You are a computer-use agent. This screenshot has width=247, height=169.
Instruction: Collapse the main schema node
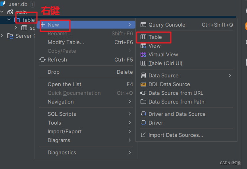click(x=2, y=12)
